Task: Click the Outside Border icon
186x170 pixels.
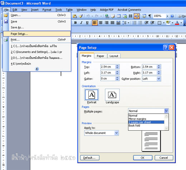Action: click(160, 22)
